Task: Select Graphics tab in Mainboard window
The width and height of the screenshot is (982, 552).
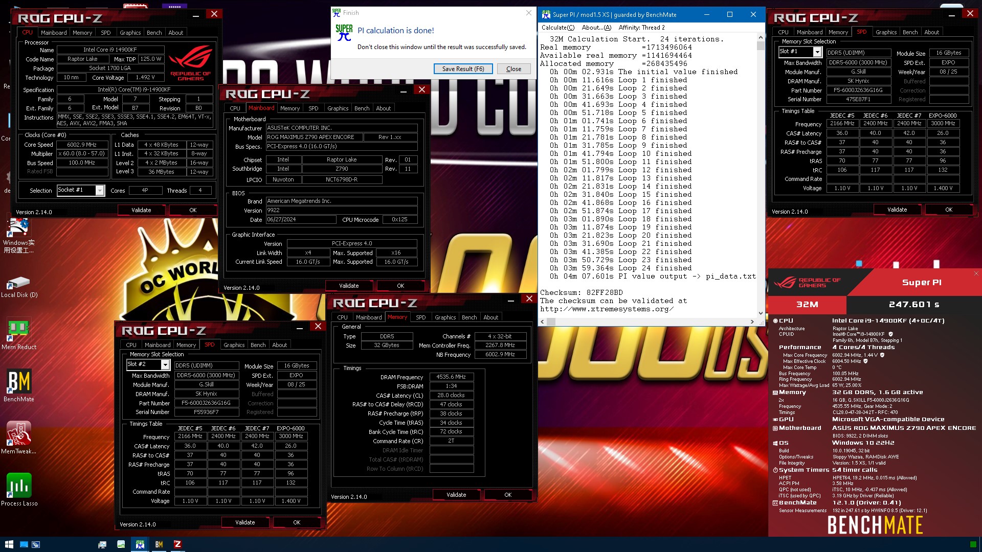Action: pyautogui.click(x=338, y=108)
